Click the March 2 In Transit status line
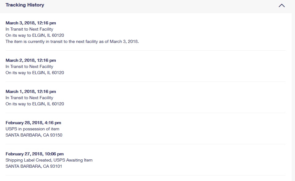 coord(29,66)
